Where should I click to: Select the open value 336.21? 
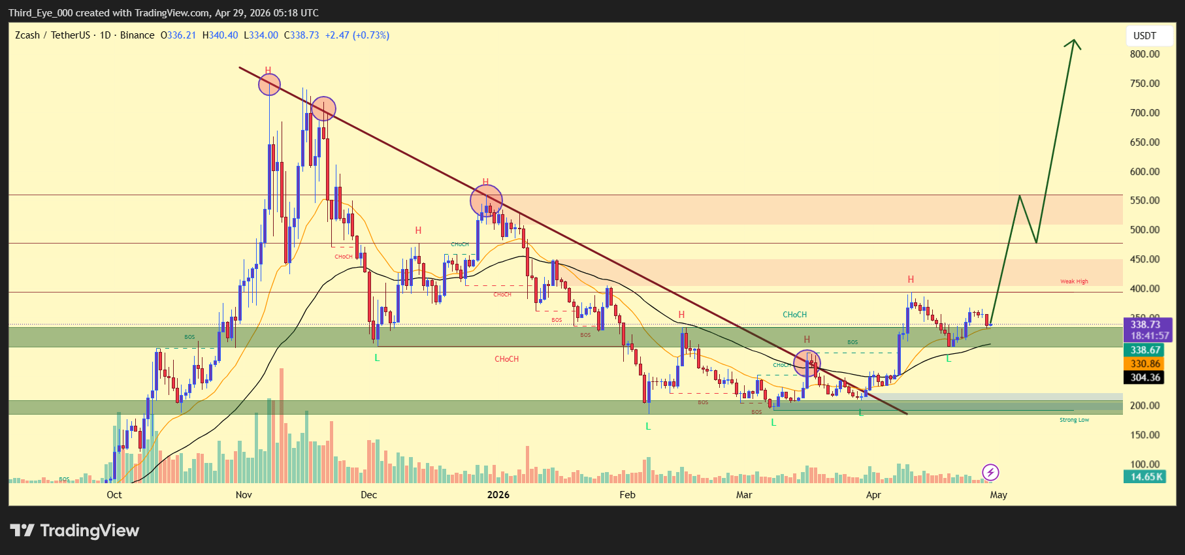coord(182,35)
